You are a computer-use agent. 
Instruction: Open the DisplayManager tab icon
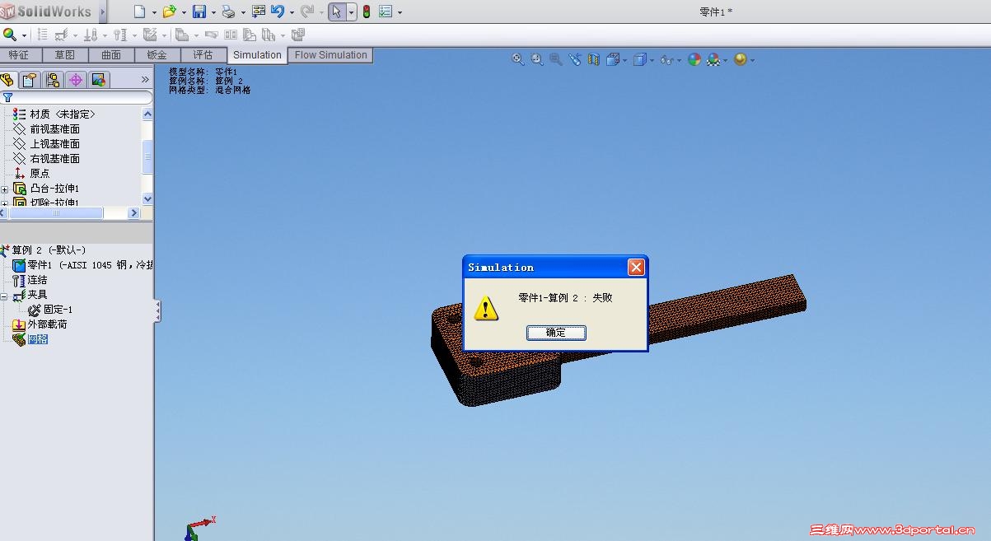99,80
